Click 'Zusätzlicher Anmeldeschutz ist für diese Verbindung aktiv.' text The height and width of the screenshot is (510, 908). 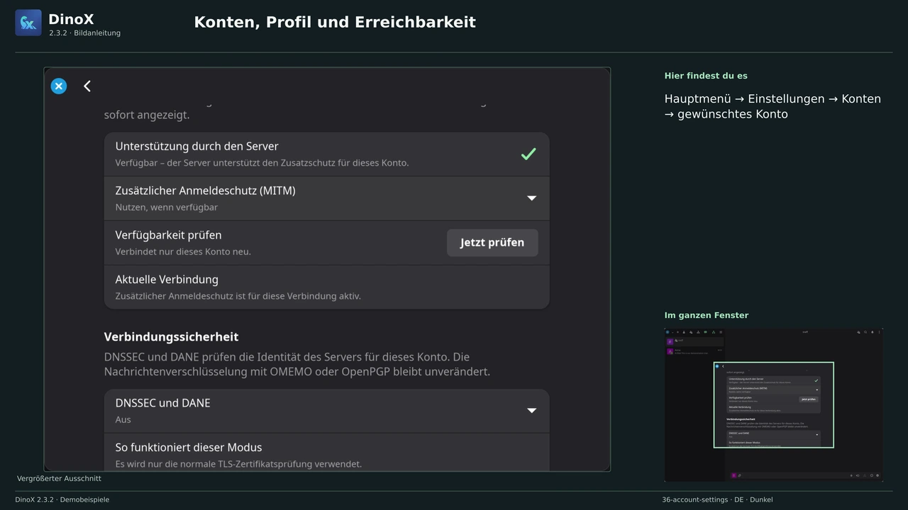(238, 296)
